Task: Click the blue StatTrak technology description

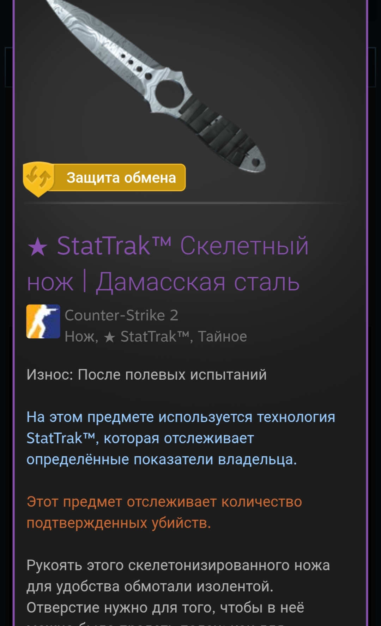Action: click(x=181, y=438)
